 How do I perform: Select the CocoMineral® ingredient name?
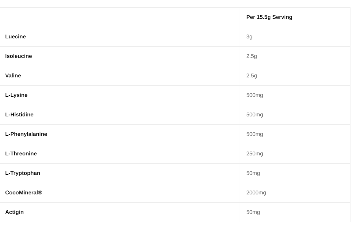tap(24, 193)
